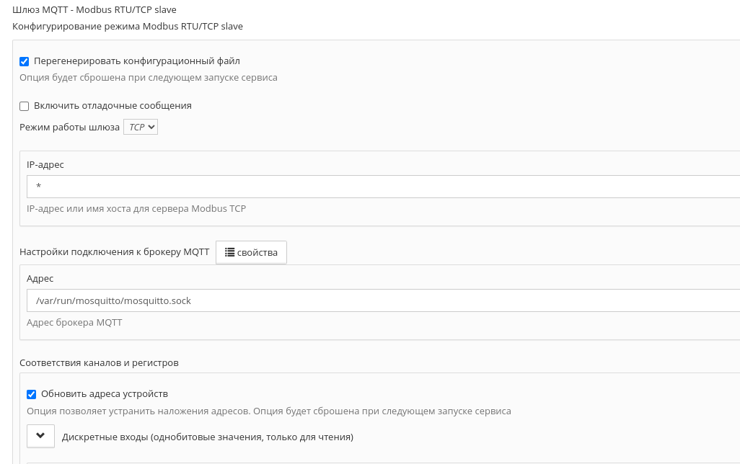The image size is (740, 464).
Task: Click 'Соответствия каналов и регистров' heading
Action: click(99, 363)
